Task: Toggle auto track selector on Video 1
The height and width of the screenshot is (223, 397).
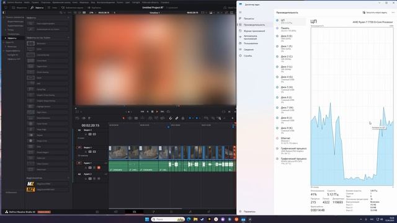Action: point(90,152)
